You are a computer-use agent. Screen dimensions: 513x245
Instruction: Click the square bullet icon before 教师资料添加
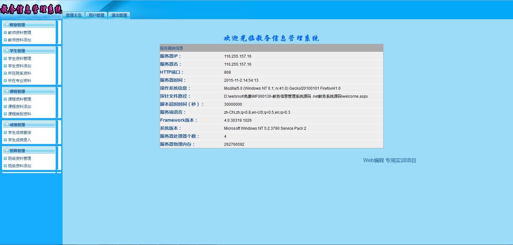pyautogui.click(x=5, y=40)
